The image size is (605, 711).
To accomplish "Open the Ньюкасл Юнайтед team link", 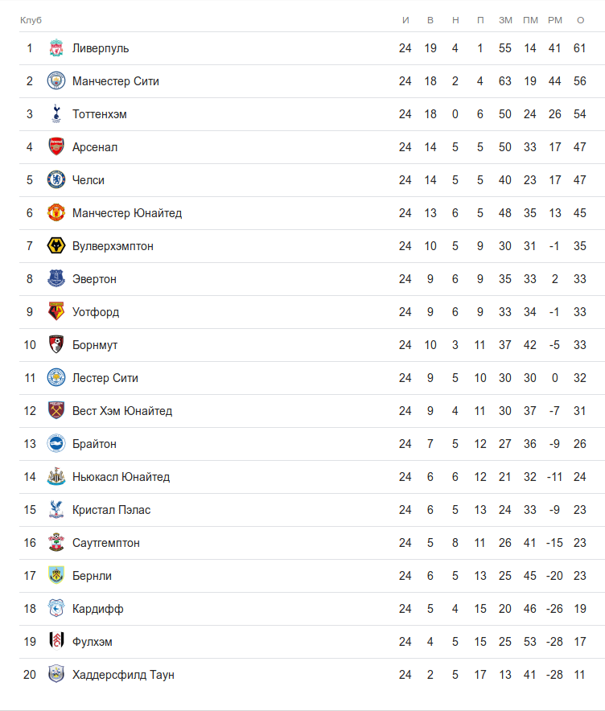I will [x=121, y=477].
